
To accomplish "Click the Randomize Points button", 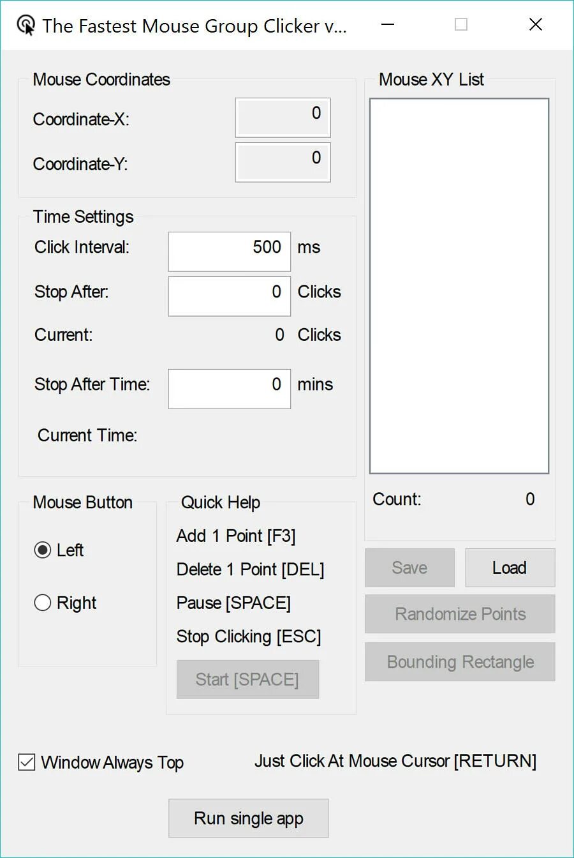I will coord(460,614).
